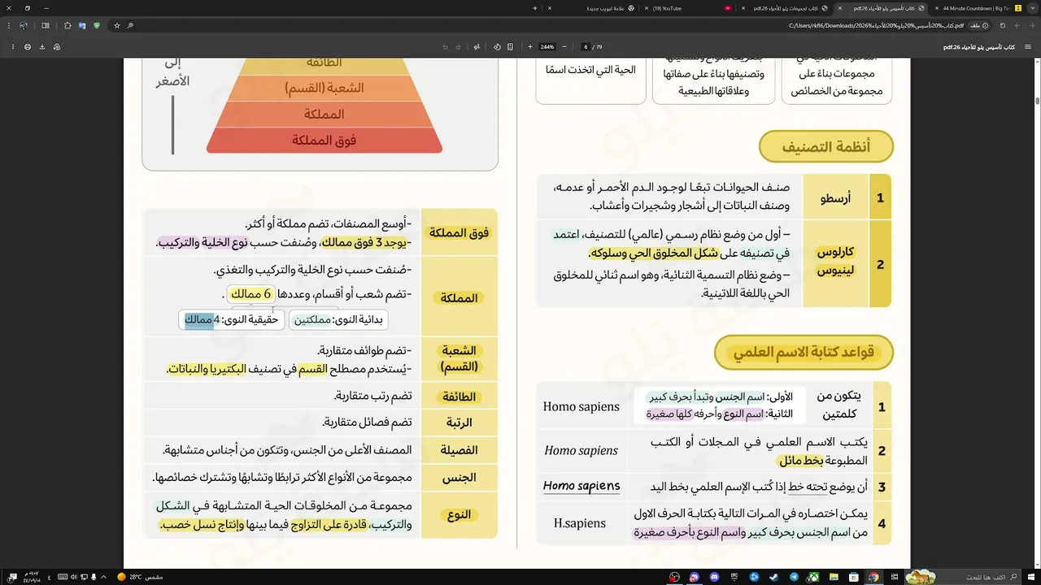Open Chrome side panel
Image resolution: width=1041 pixels, height=585 pixels.
coord(46,25)
